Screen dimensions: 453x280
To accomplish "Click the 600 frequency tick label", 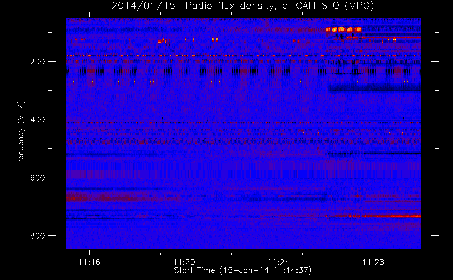I will [38, 178].
